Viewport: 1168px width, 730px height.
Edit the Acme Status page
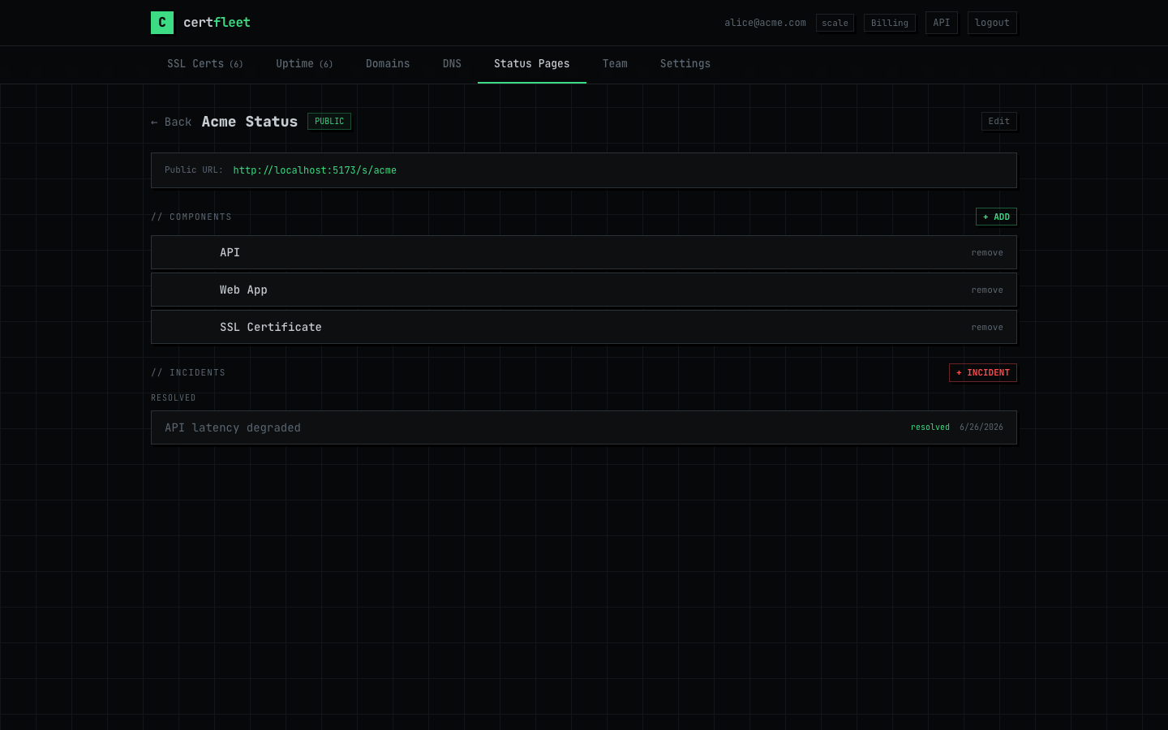pos(999,122)
